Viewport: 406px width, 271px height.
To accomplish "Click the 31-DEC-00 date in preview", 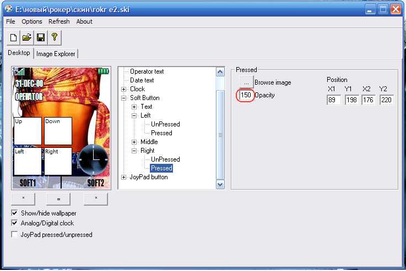I will 29,83.
